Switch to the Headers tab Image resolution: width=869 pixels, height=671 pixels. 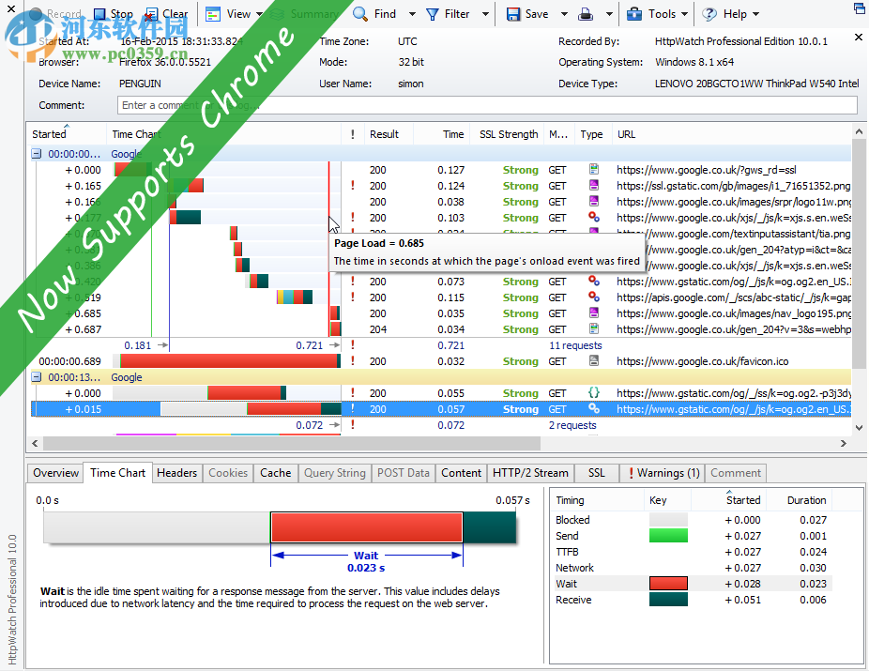click(x=177, y=473)
